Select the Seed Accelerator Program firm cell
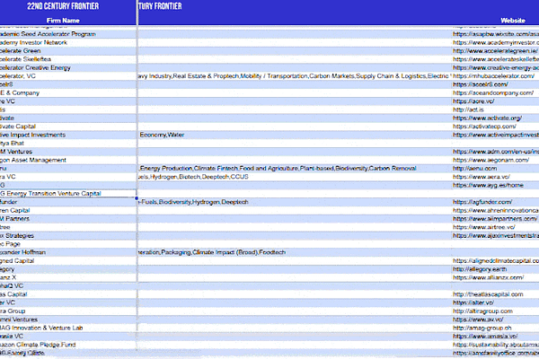Screen dimensions: 539x359 click(68, 34)
